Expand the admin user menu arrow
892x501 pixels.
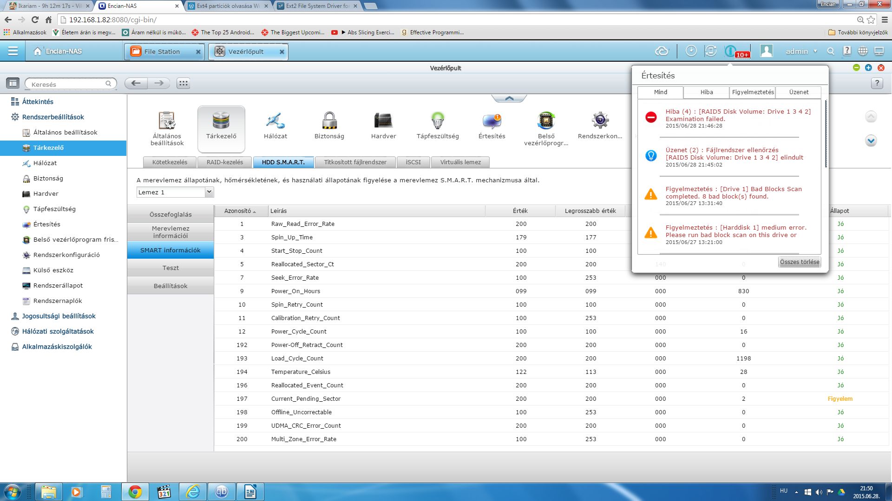pos(815,51)
